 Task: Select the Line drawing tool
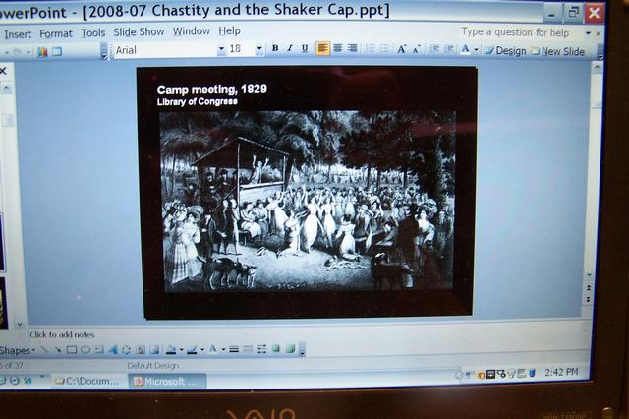[44, 350]
